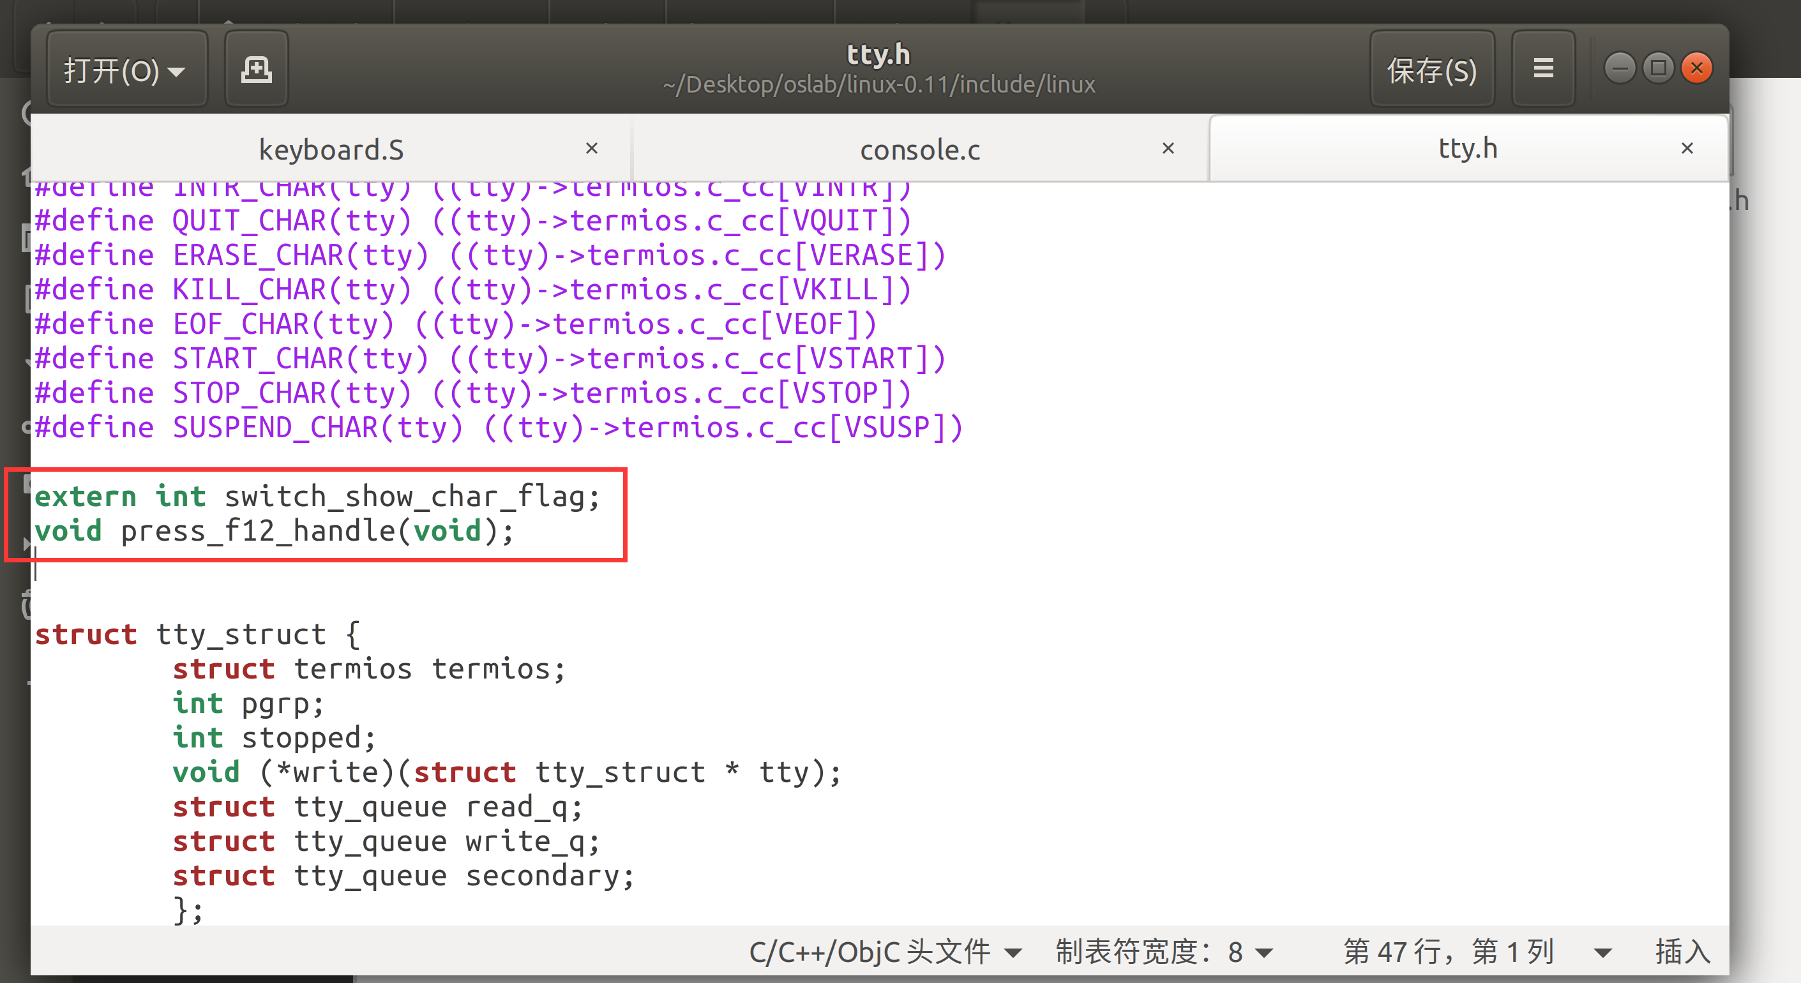Click the tty_queue secondary; line

[x=403, y=875]
